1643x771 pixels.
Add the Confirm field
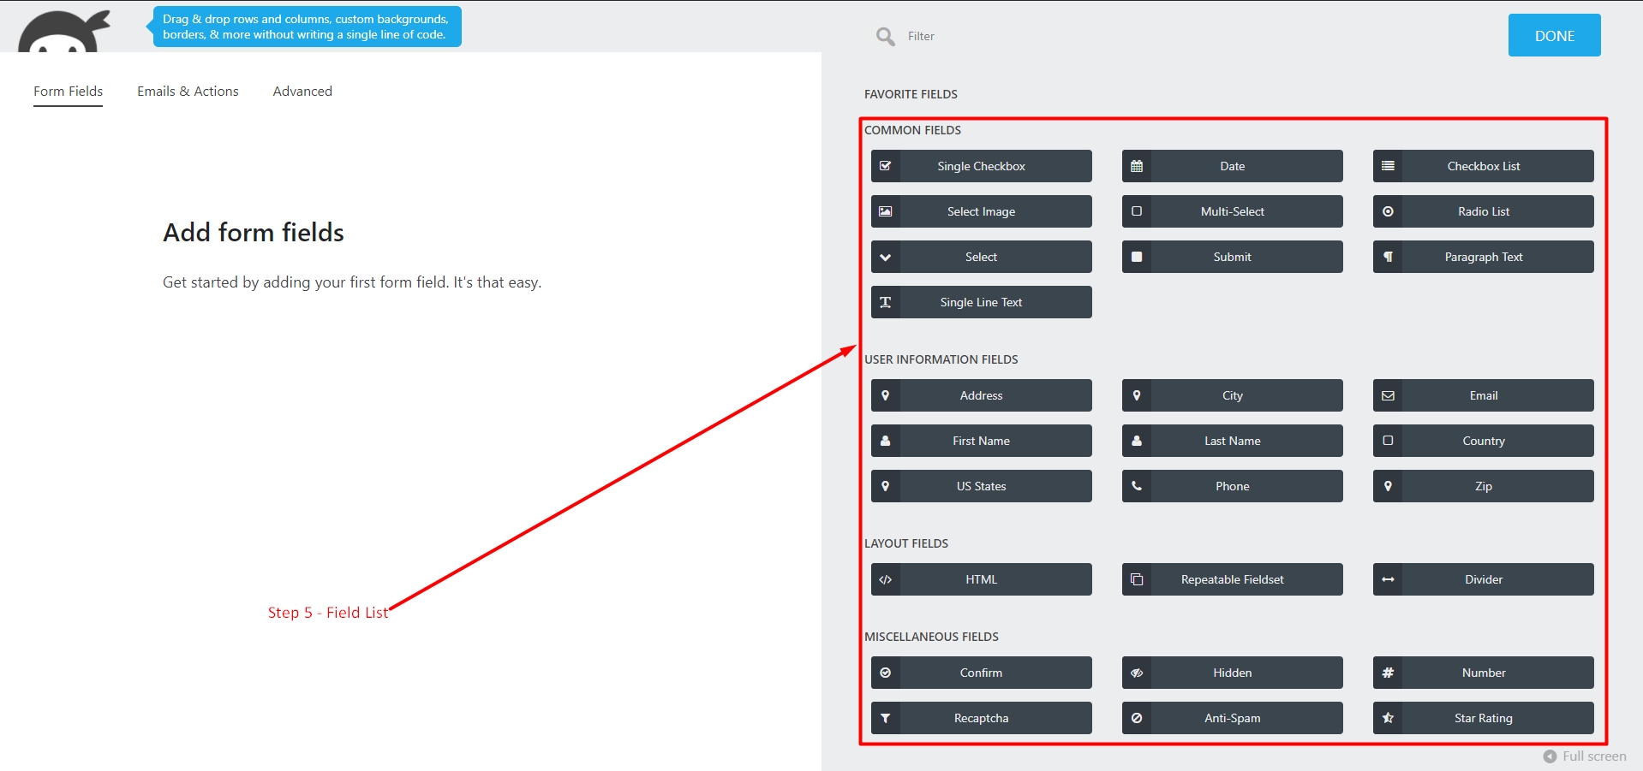pos(981,673)
